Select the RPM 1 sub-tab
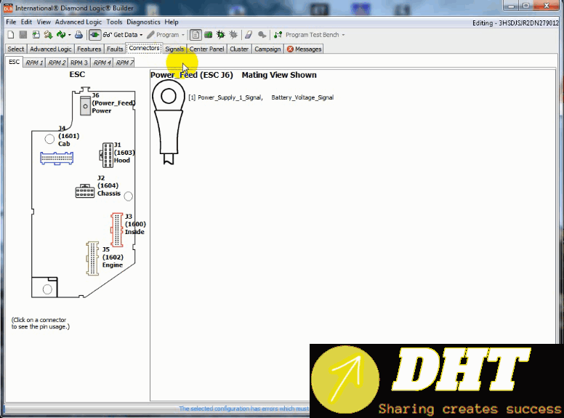This screenshot has width=564, height=418. 35,63
